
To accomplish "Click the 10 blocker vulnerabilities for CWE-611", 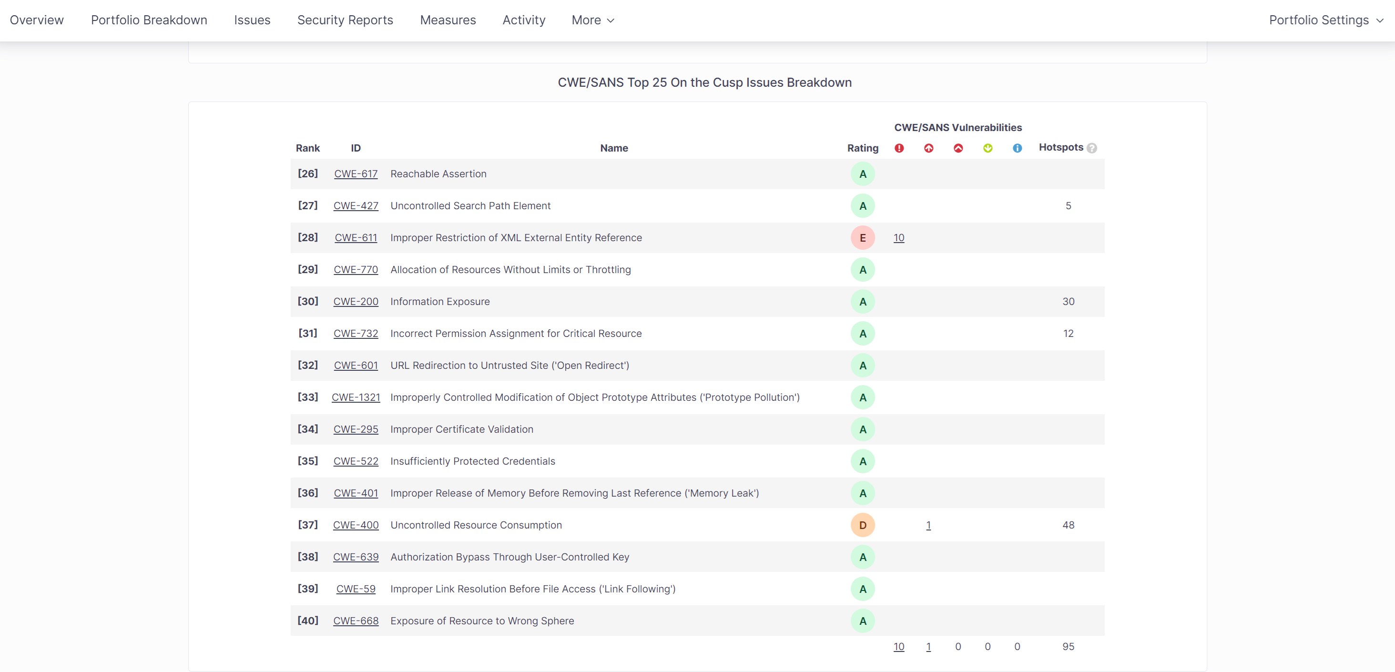I will coord(898,238).
